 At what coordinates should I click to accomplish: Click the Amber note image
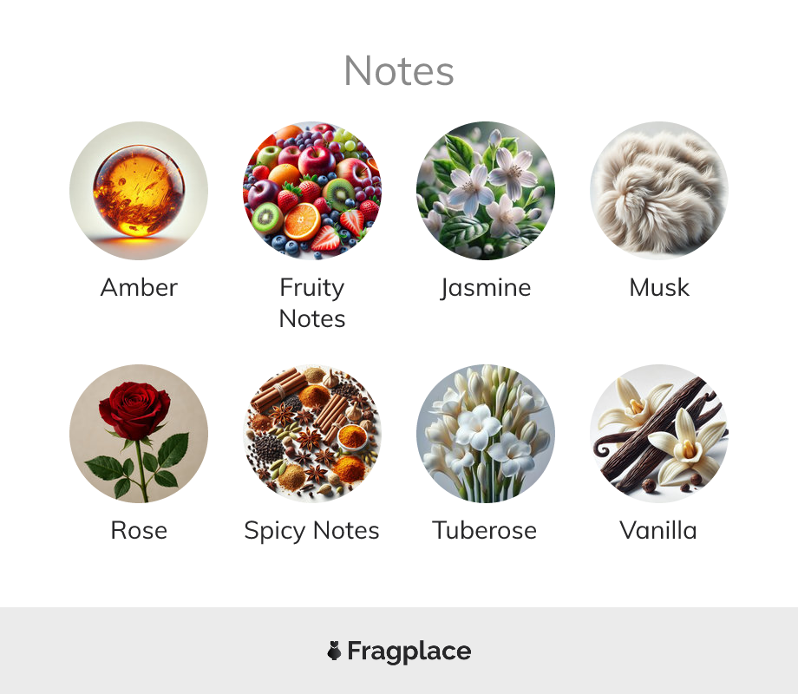click(x=139, y=191)
